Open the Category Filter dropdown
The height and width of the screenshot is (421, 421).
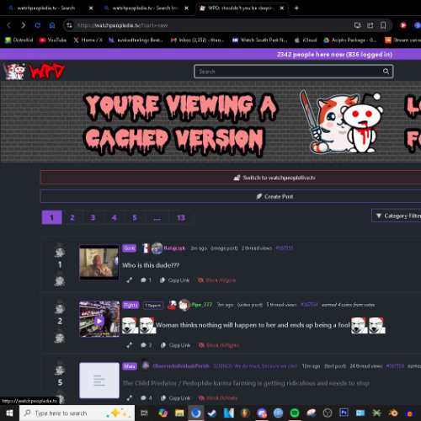click(397, 216)
